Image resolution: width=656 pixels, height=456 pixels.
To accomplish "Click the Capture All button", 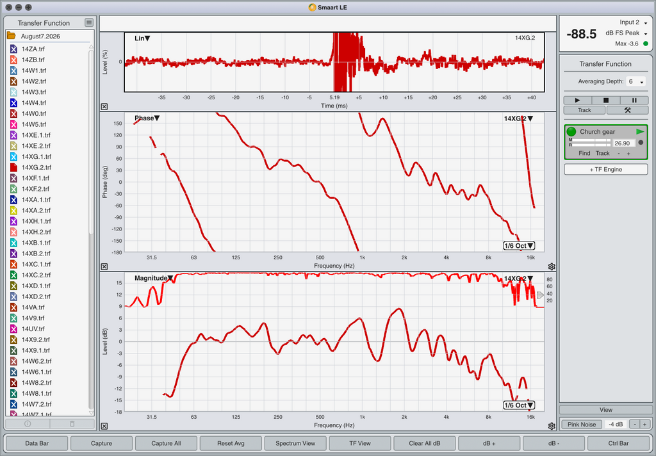I will 166,443.
